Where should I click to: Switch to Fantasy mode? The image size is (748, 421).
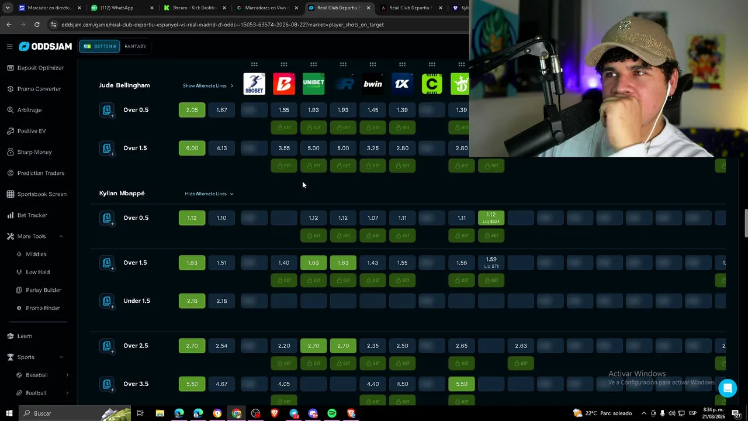pyautogui.click(x=136, y=46)
